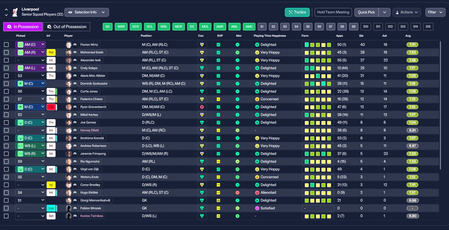This screenshot has height=230, width=449.
Task: Click Harvey Elliott's morale icon
Action: coord(237,130)
